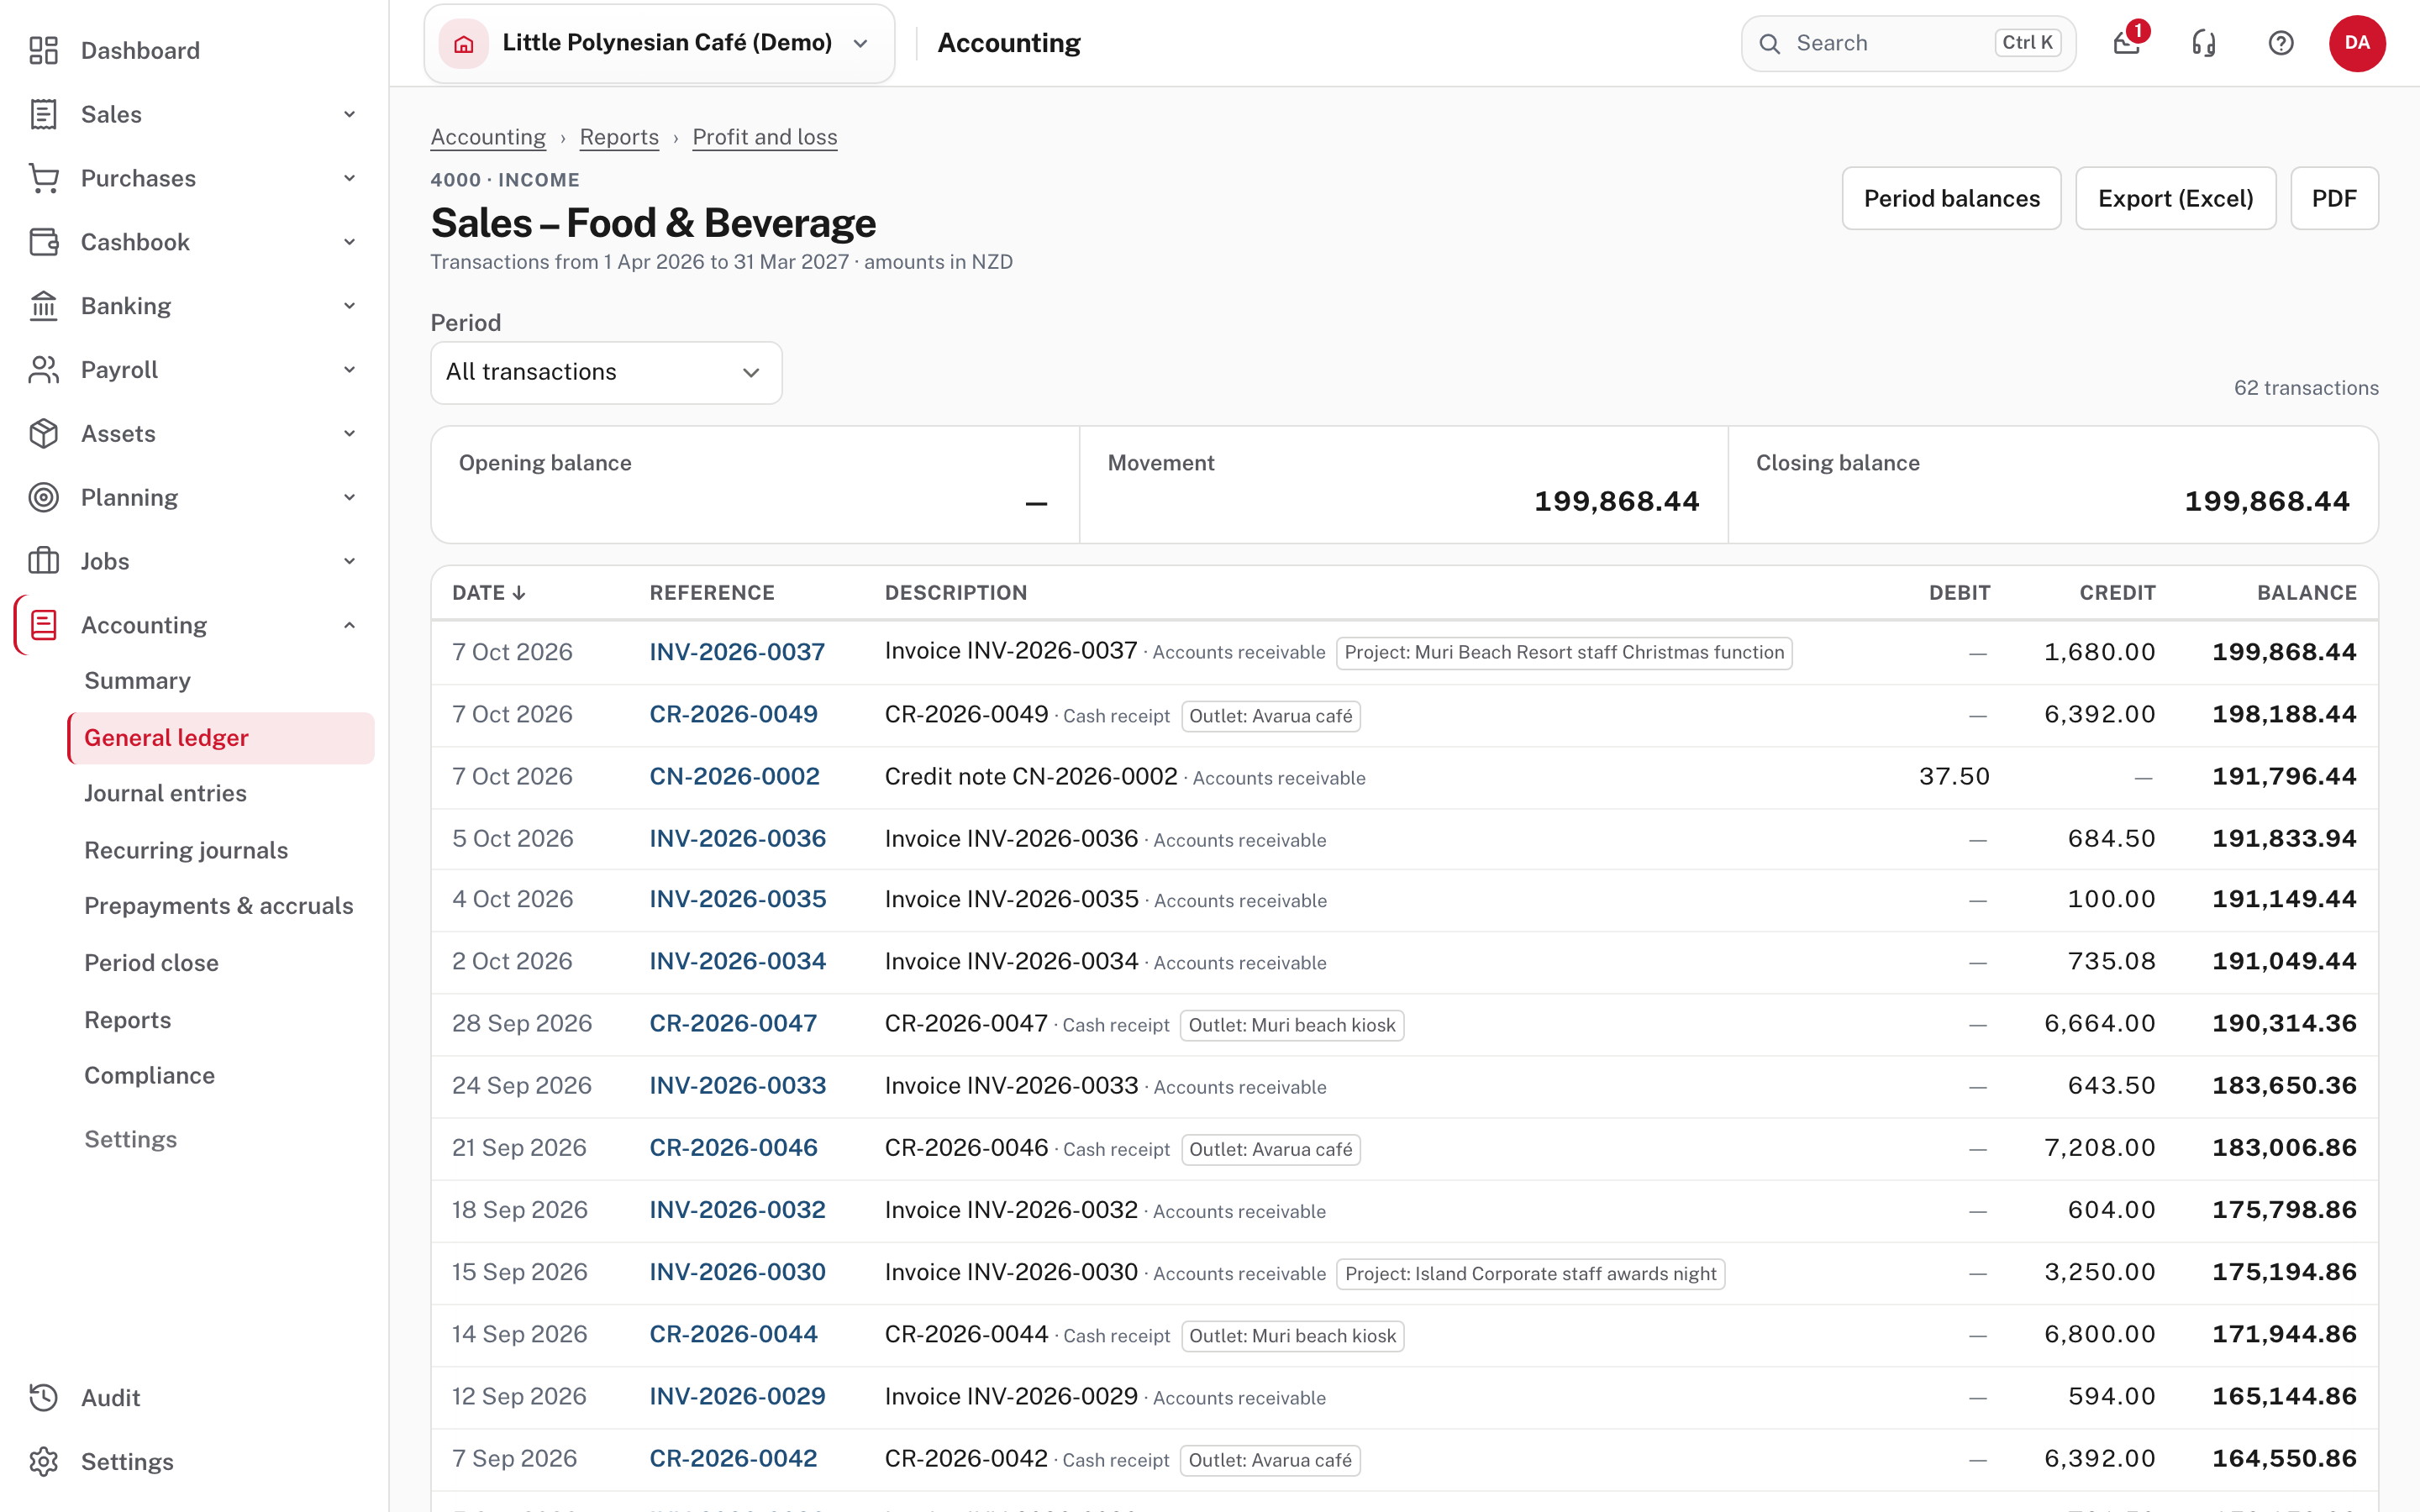Click the Payroll people icon
The height and width of the screenshot is (1512, 2420).
coord(43,370)
